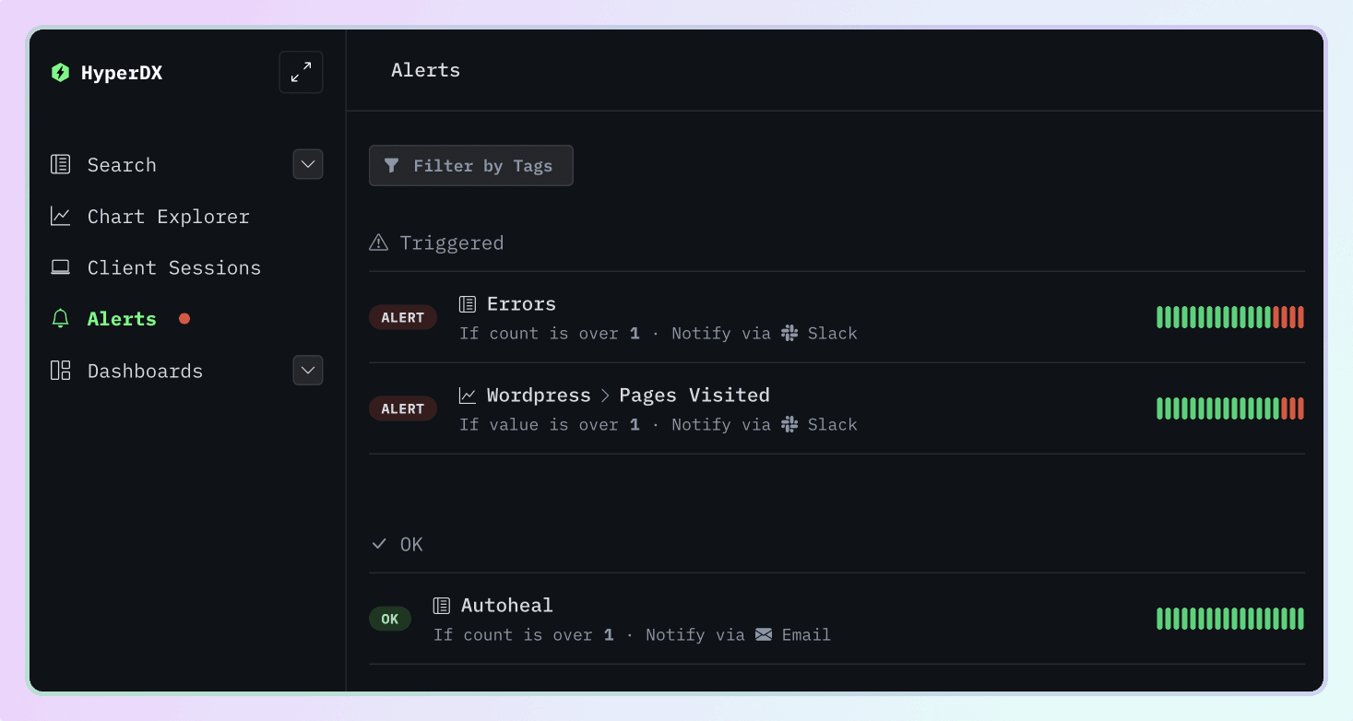The width and height of the screenshot is (1353, 721).
Task: Open Dashboards from the sidebar menu
Action: pyautogui.click(x=145, y=370)
